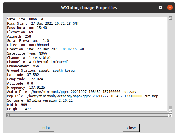Click the 'Audio File' path line
The height and width of the screenshot is (136, 178).
coord(72,92)
